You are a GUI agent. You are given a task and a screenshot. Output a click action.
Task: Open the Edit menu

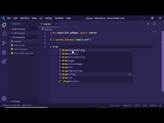tap(15, 18)
